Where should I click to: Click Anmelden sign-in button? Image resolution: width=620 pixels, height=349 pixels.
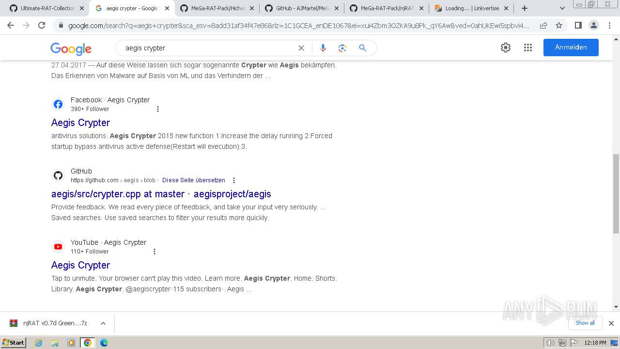(571, 48)
